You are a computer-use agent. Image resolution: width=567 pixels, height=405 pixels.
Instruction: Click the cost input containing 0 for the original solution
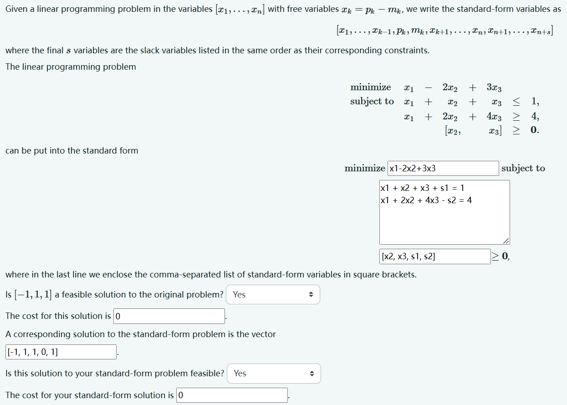(x=169, y=316)
